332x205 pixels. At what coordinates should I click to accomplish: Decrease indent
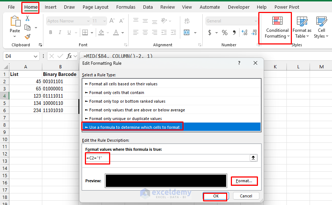click(x=164, y=33)
